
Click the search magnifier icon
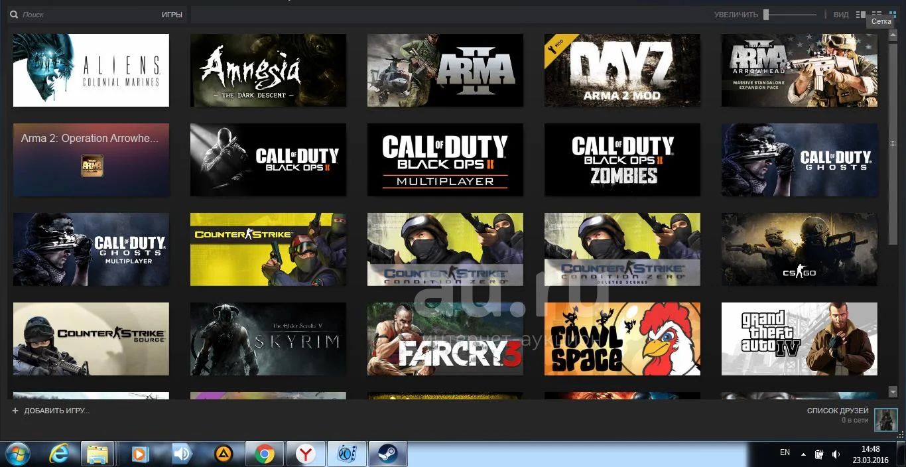[13, 15]
